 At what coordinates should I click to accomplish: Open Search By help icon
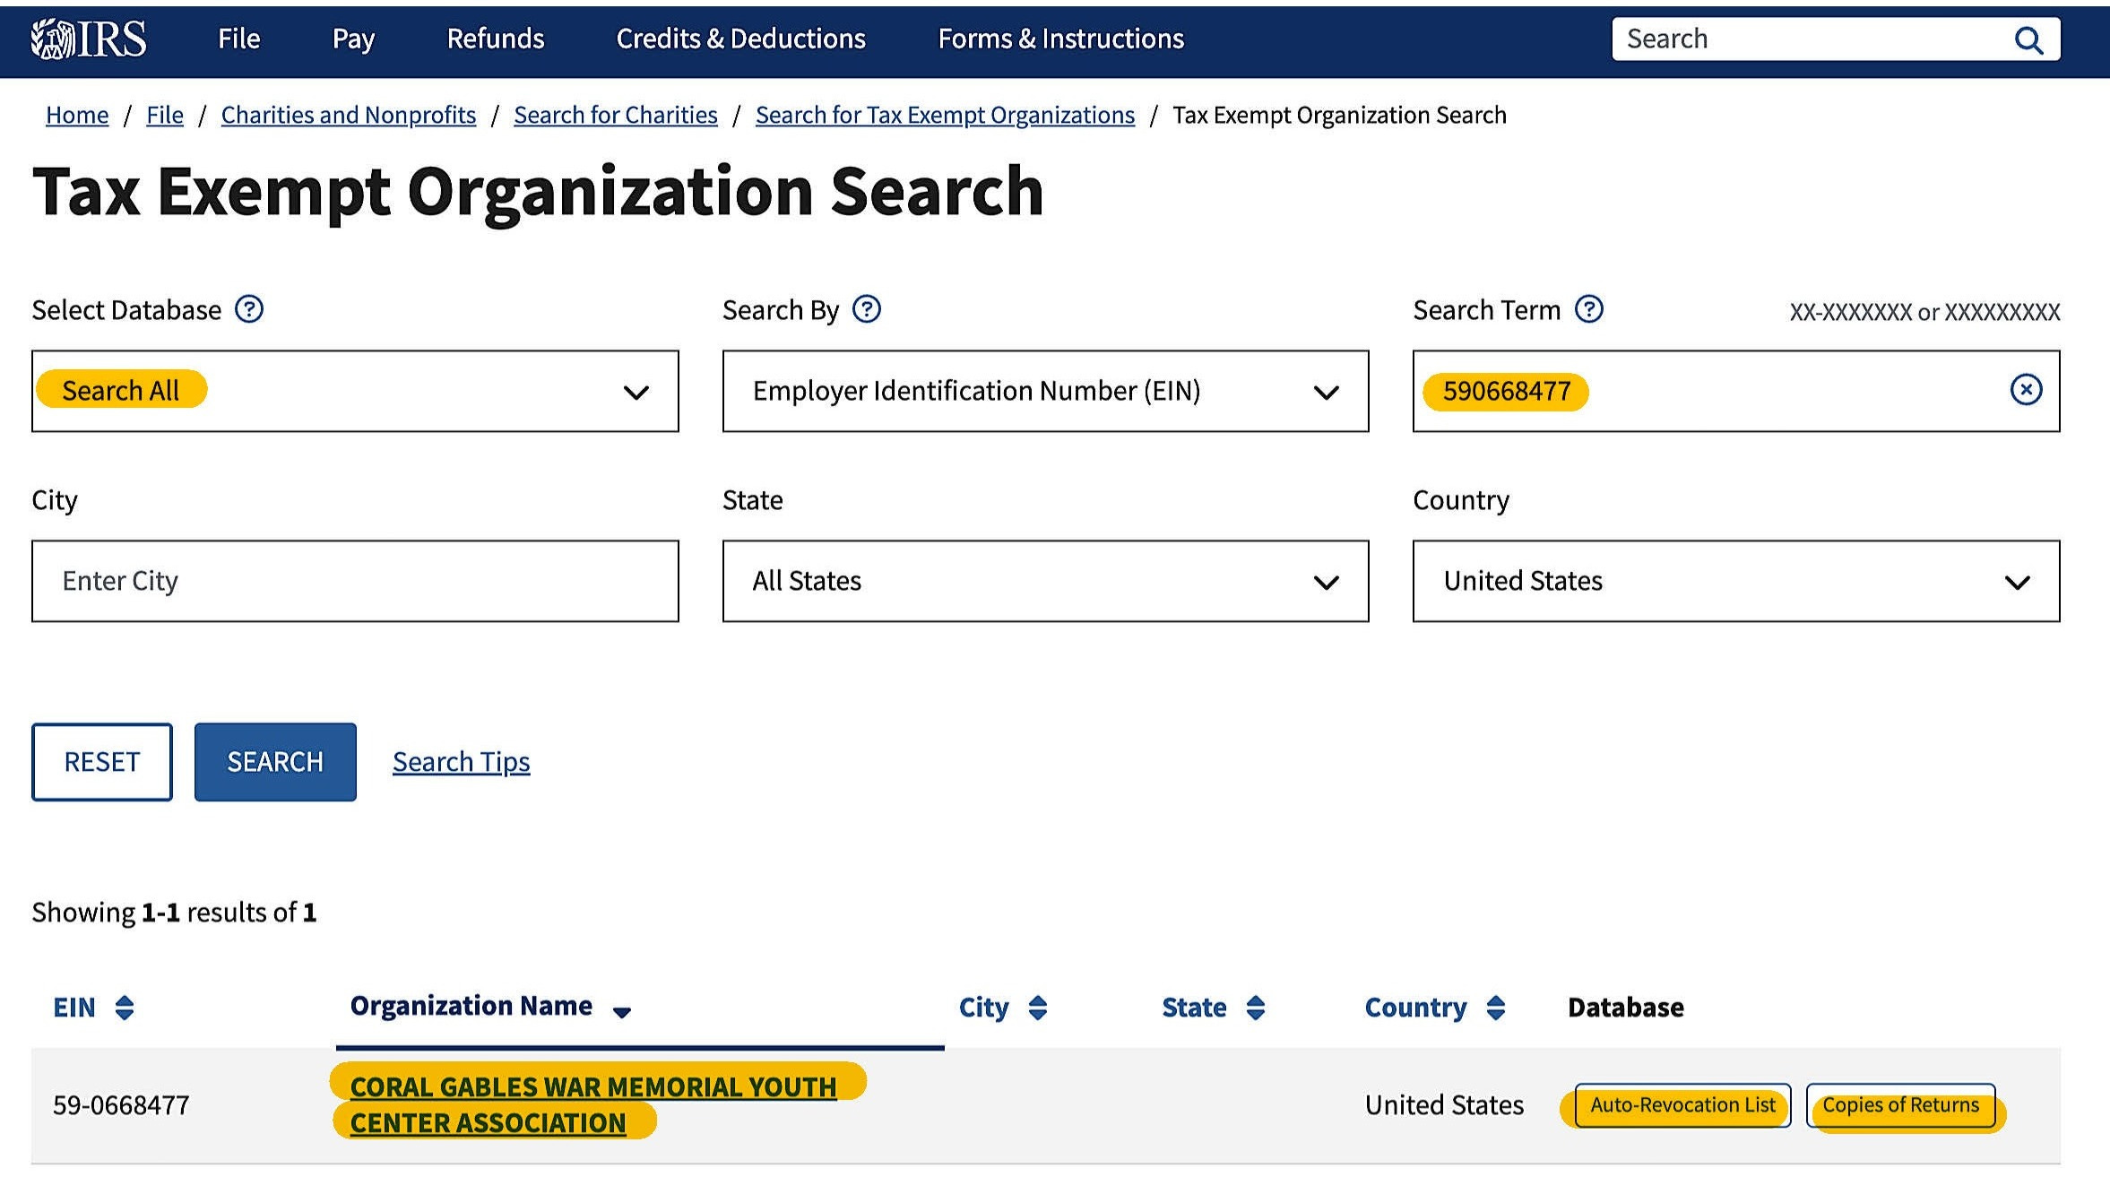(866, 309)
